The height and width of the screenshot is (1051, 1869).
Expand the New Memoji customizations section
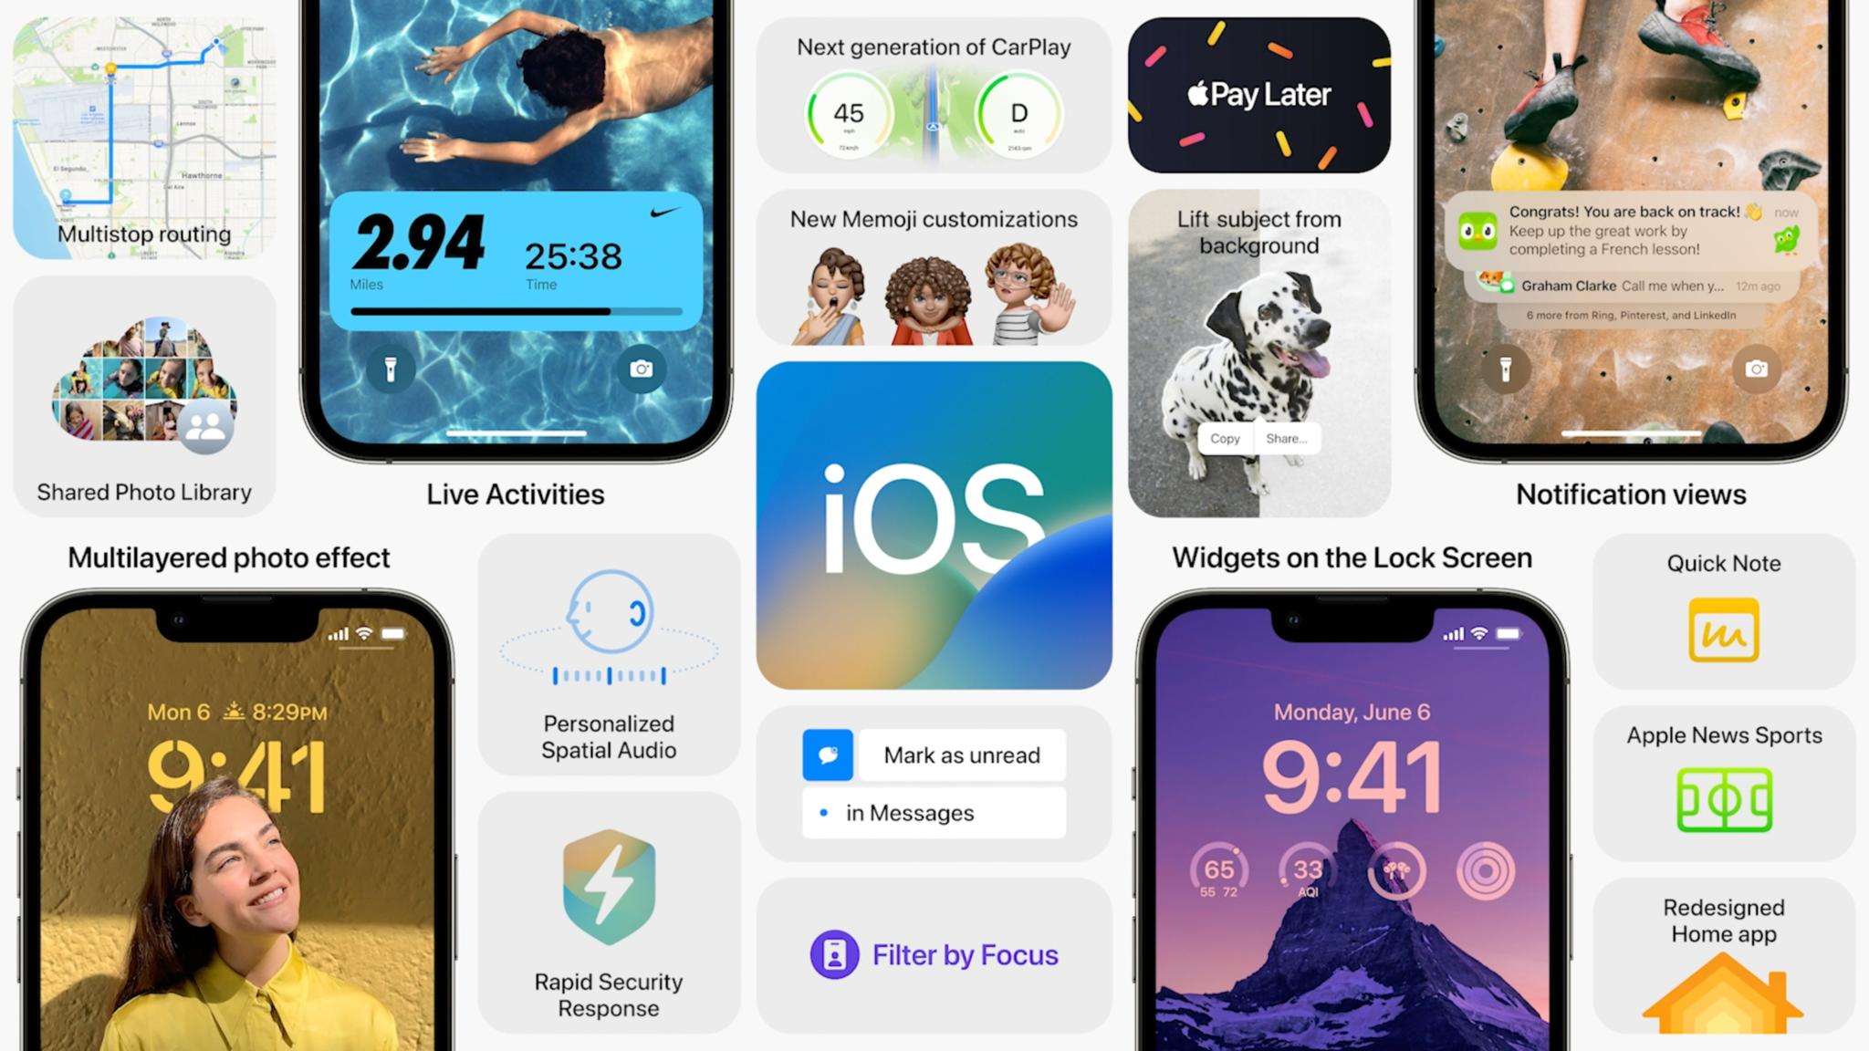[934, 269]
